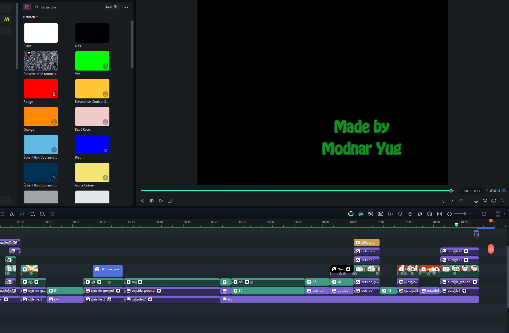Open the Tout filter dropdown
Viewport: 509px width, 333px height.
pyautogui.click(x=112, y=7)
